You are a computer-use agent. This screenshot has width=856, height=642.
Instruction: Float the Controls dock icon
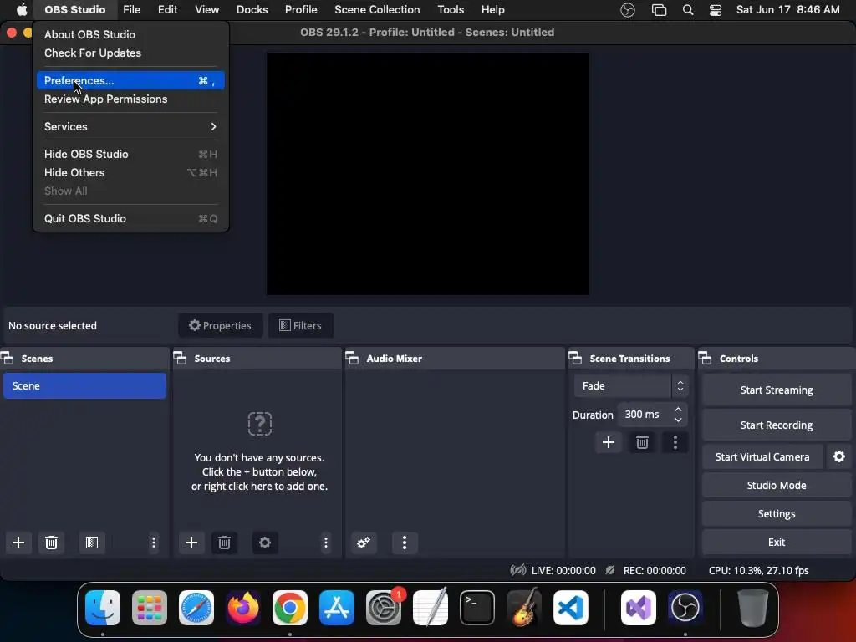click(706, 359)
